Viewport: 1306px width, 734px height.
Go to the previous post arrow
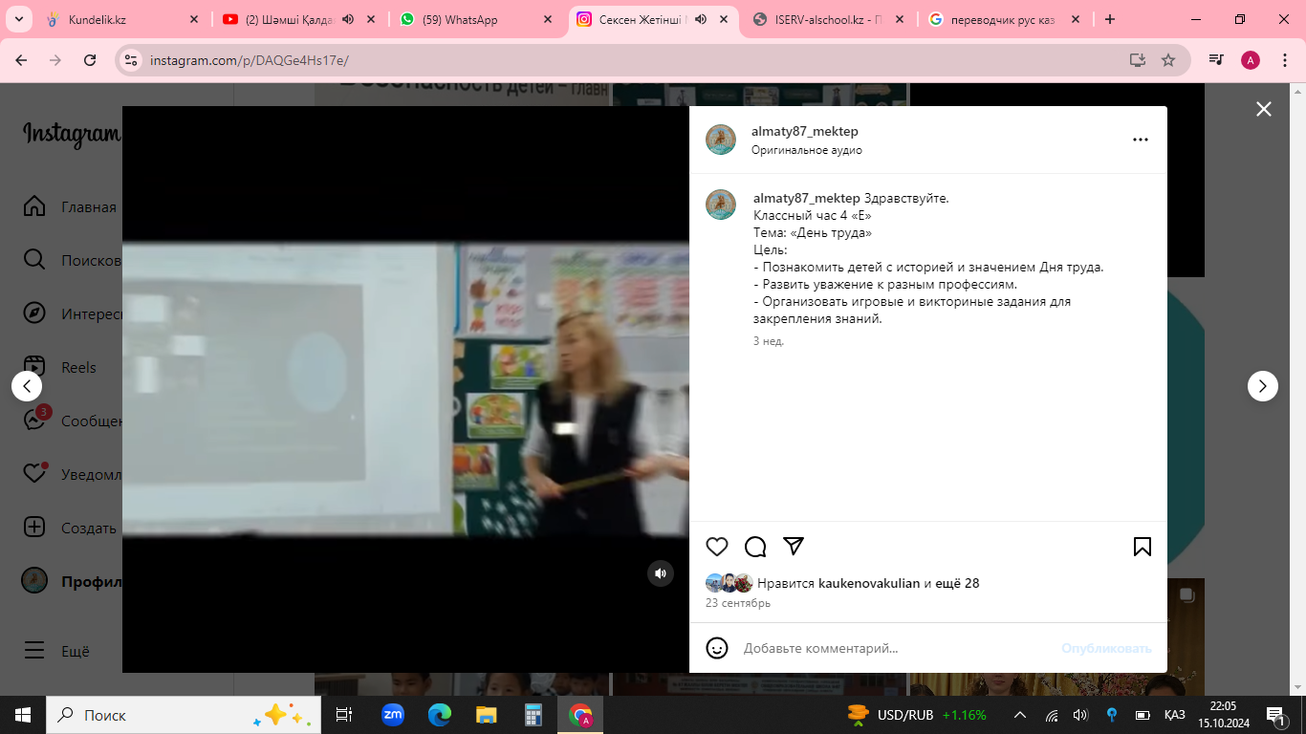pyautogui.click(x=27, y=386)
